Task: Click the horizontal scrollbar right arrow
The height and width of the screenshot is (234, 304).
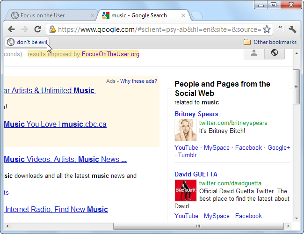Action: point(288,226)
